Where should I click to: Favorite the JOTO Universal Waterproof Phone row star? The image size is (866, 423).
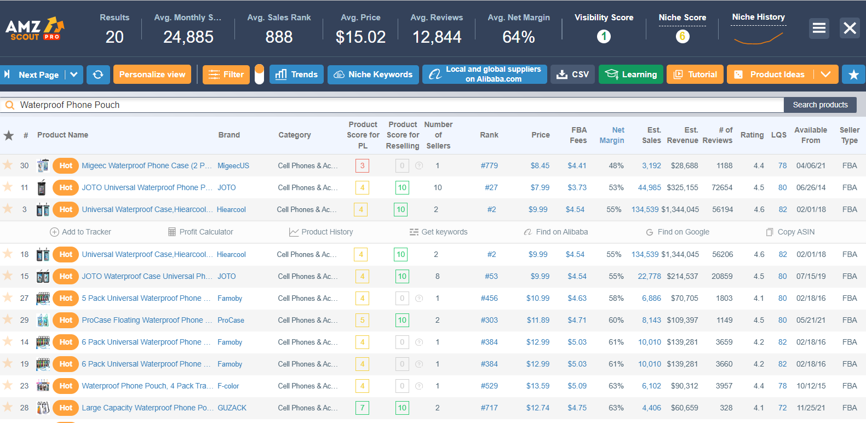(8, 186)
